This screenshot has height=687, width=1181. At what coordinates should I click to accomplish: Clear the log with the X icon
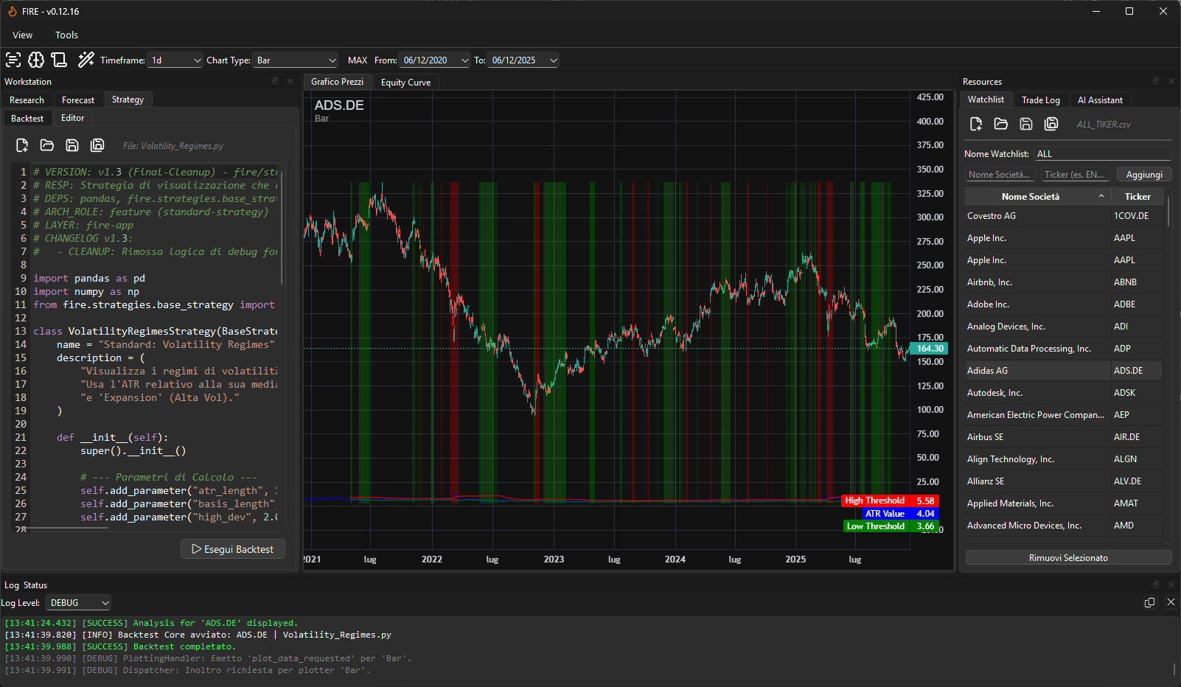[1171, 602]
